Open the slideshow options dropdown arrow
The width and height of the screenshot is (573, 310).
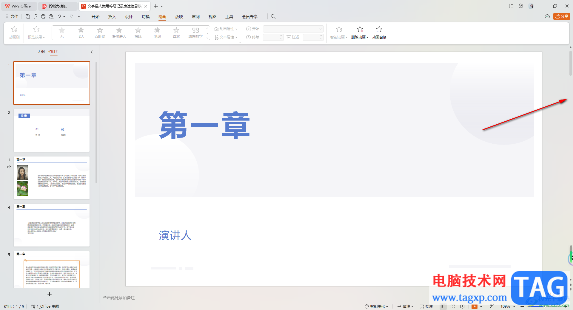(481, 306)
